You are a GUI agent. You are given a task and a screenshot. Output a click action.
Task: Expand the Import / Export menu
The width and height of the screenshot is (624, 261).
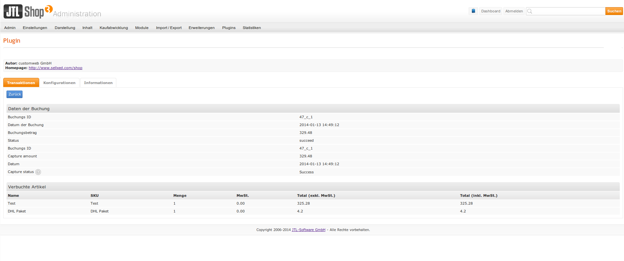(168, 28)
